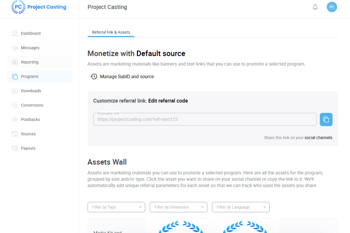Switch to Referral link & Assets tab
This screenshot has height=233, width=350.
111,32
